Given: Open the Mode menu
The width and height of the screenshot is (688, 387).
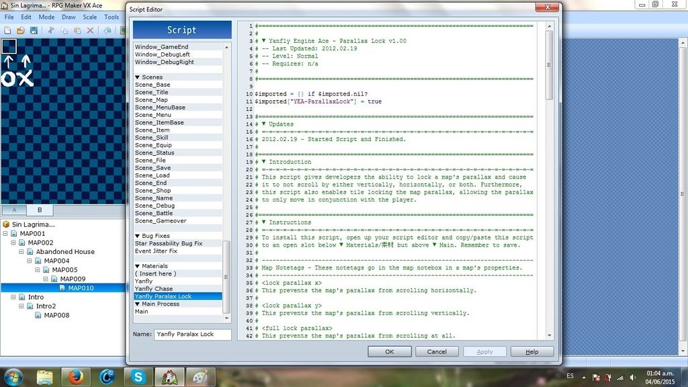Looking at the screenshot, I should pyautogui.click(x=46, y=17).
